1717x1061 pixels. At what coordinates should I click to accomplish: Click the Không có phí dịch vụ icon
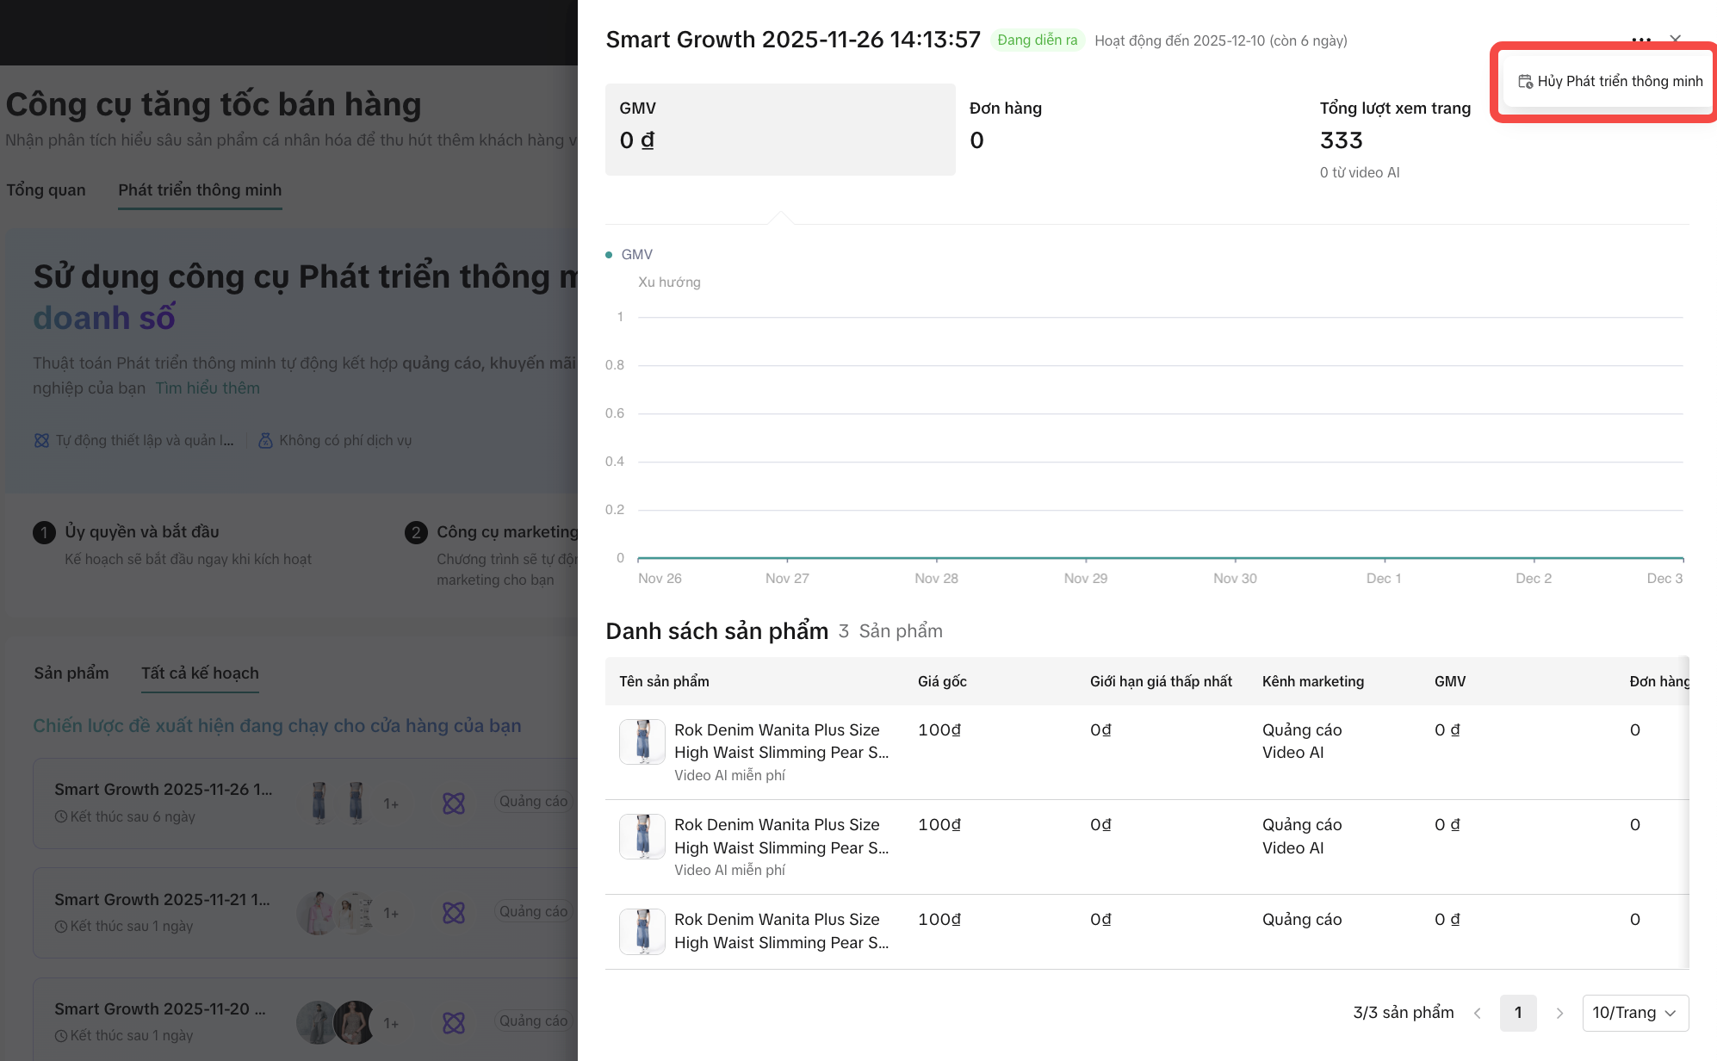265,441
